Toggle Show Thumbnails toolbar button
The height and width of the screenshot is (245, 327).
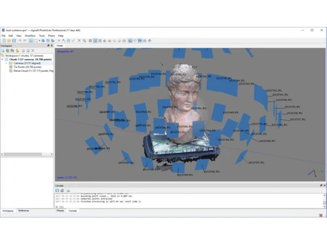pyautogui.click(x=135, y=41)
